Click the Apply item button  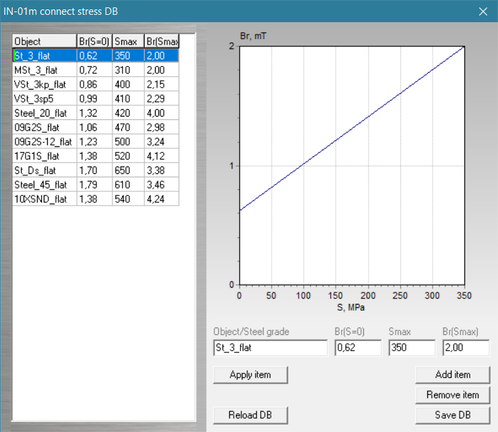tap(250, 375)
